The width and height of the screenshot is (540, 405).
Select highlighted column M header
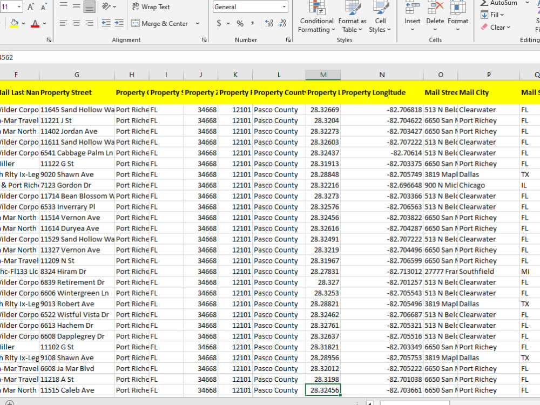pyautogui.click(x=323, y=75)
